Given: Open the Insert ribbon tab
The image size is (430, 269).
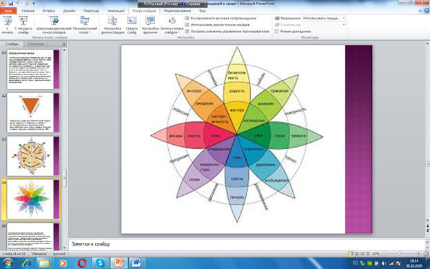Looking at the screenshot, I should pyautogui.click(x=48, y=11).
